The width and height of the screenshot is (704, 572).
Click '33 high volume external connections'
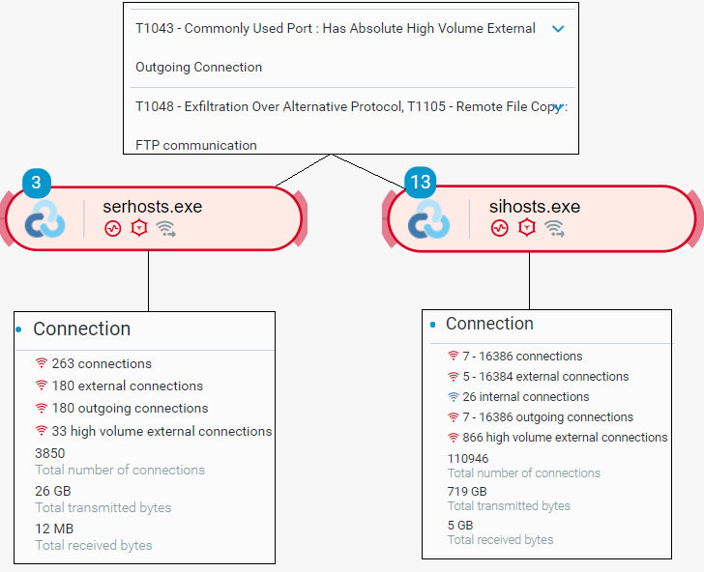coord(161,431)
